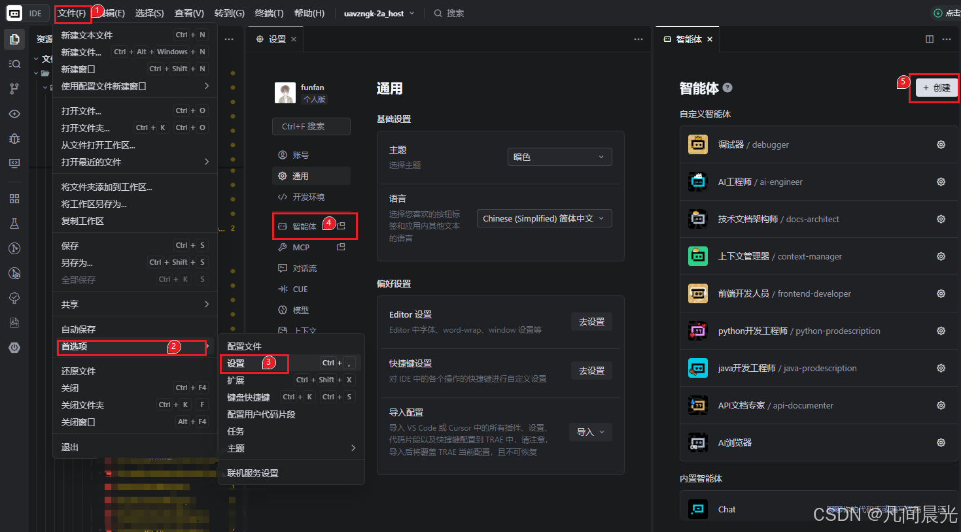
Task: Close the 设置 tab
Action: coord(294,39)
